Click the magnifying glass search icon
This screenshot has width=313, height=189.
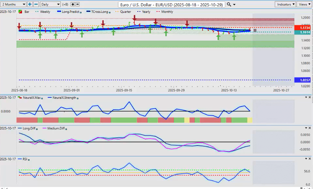(229, 4)
